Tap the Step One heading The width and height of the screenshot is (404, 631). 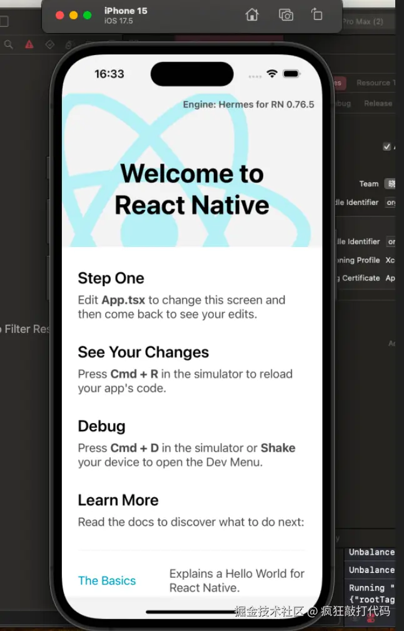tap(111, 278)
